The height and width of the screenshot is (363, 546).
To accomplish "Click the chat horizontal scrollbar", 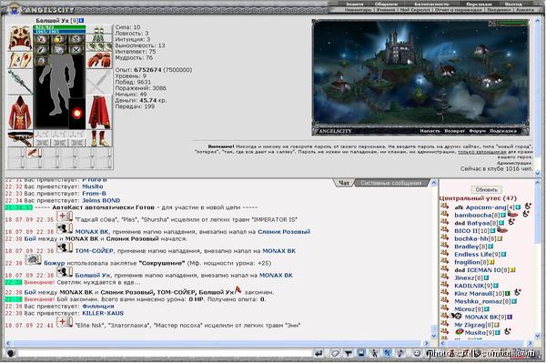I will (217, 343).
